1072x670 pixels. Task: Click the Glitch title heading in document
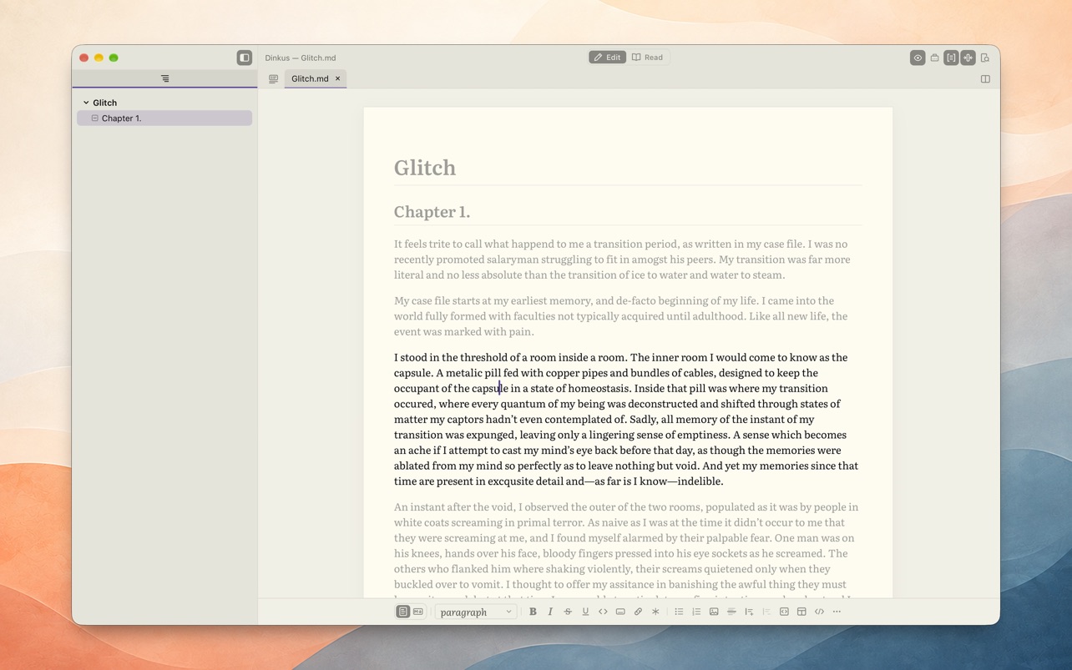[x=425, y=167]
